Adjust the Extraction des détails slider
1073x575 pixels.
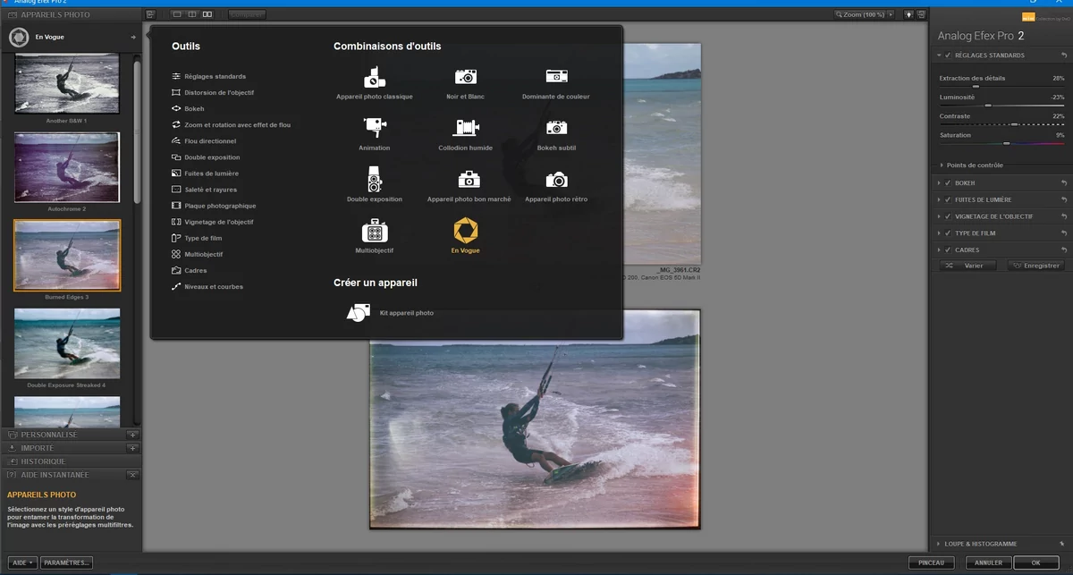click(x=976, y=86)
